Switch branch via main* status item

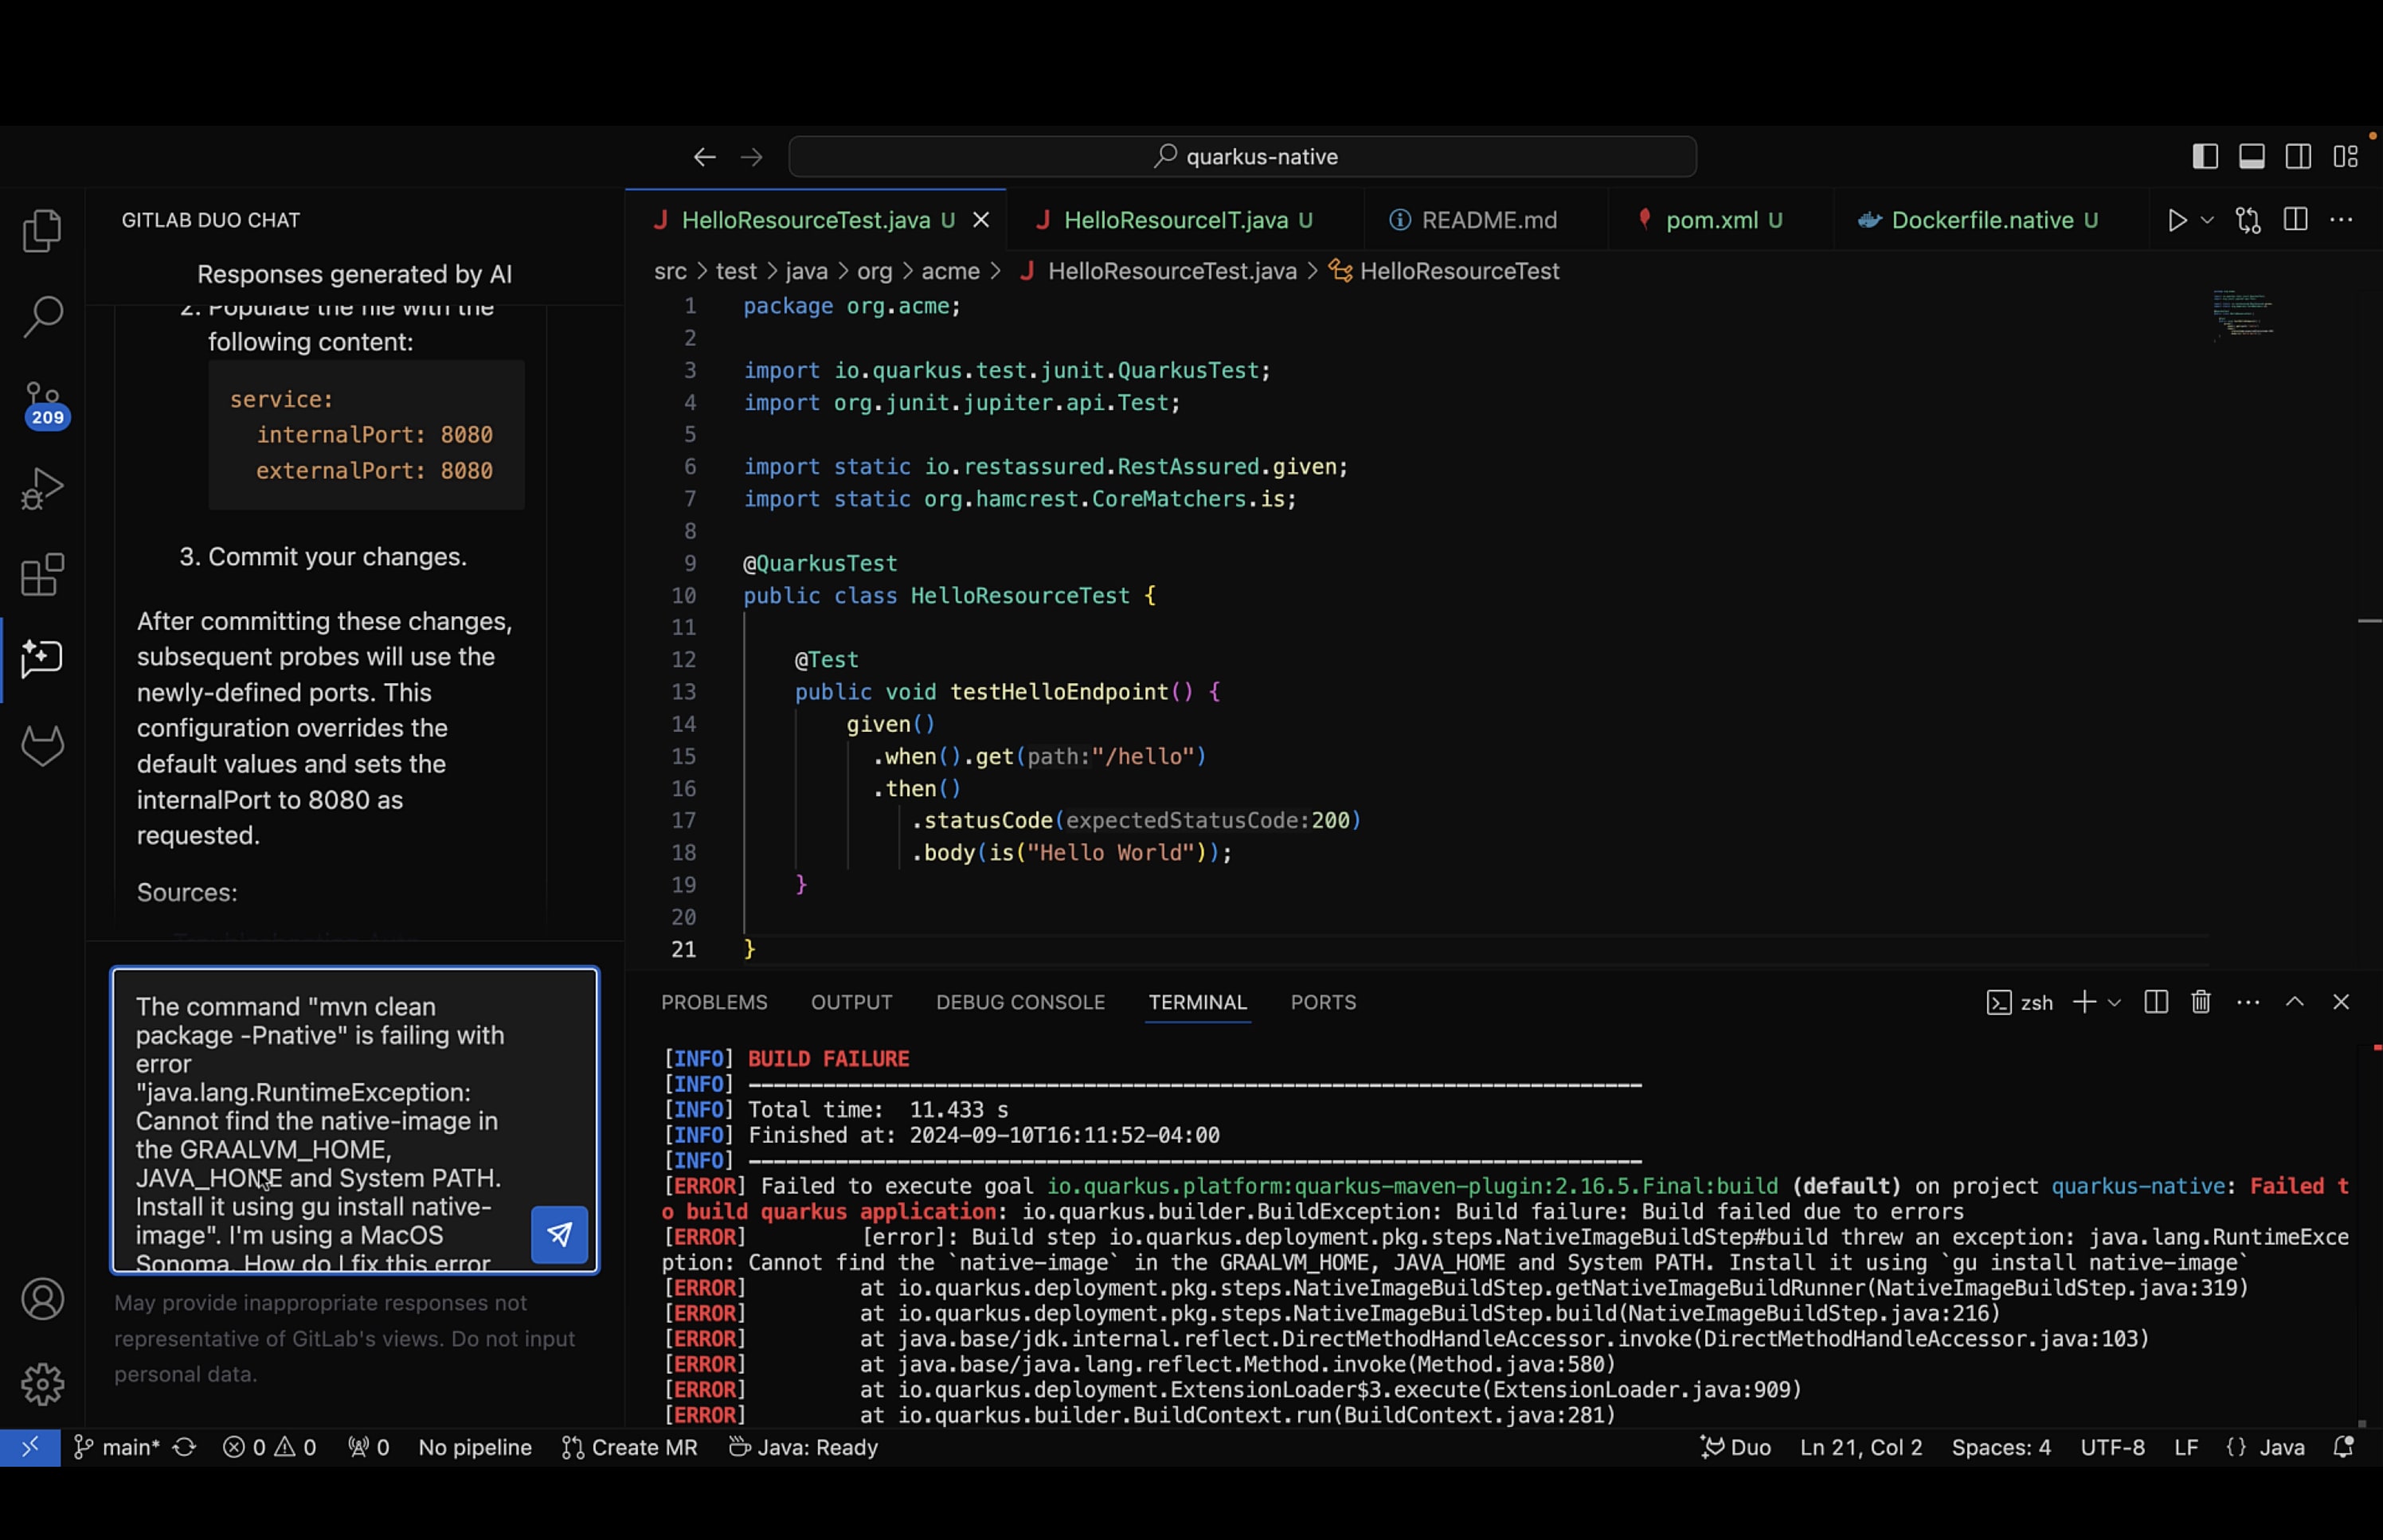click(116, 1447)
